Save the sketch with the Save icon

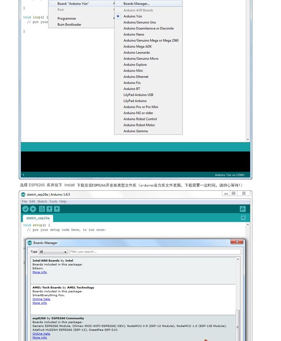point(57,209)
